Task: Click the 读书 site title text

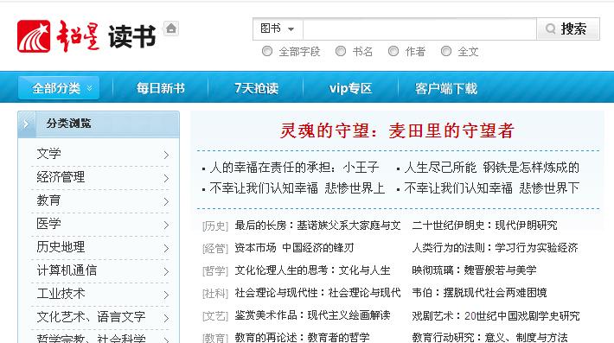Action: point(132,36)
